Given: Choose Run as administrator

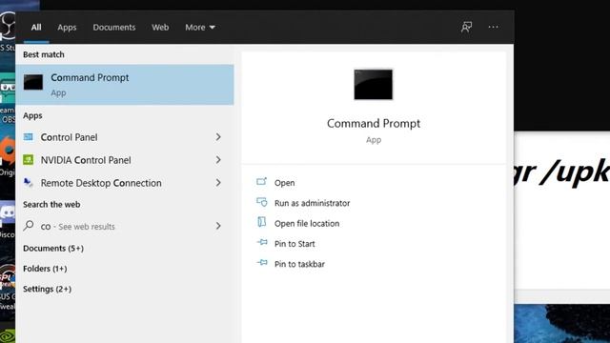Looking at the screenshot, I should 312,203.
